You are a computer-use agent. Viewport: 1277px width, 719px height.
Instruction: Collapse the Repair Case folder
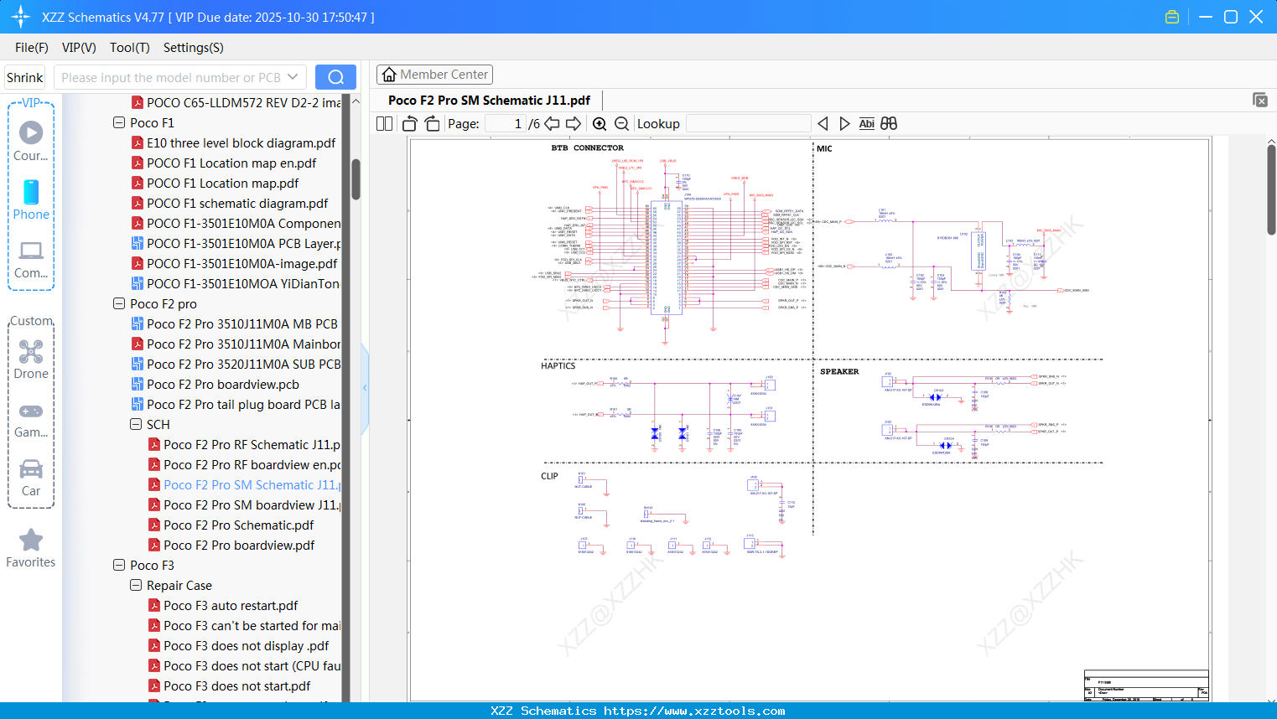click(x=136, y=586)
